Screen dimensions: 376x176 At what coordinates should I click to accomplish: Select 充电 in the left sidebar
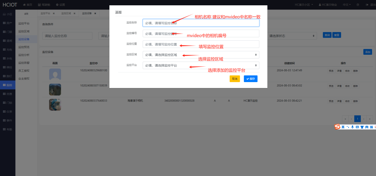7,49
